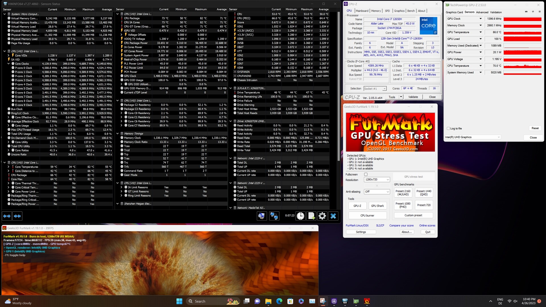546x307 pixels.
Task: Switch to CPU-Z taskbar icon
Action: click(x=334, y=301)
